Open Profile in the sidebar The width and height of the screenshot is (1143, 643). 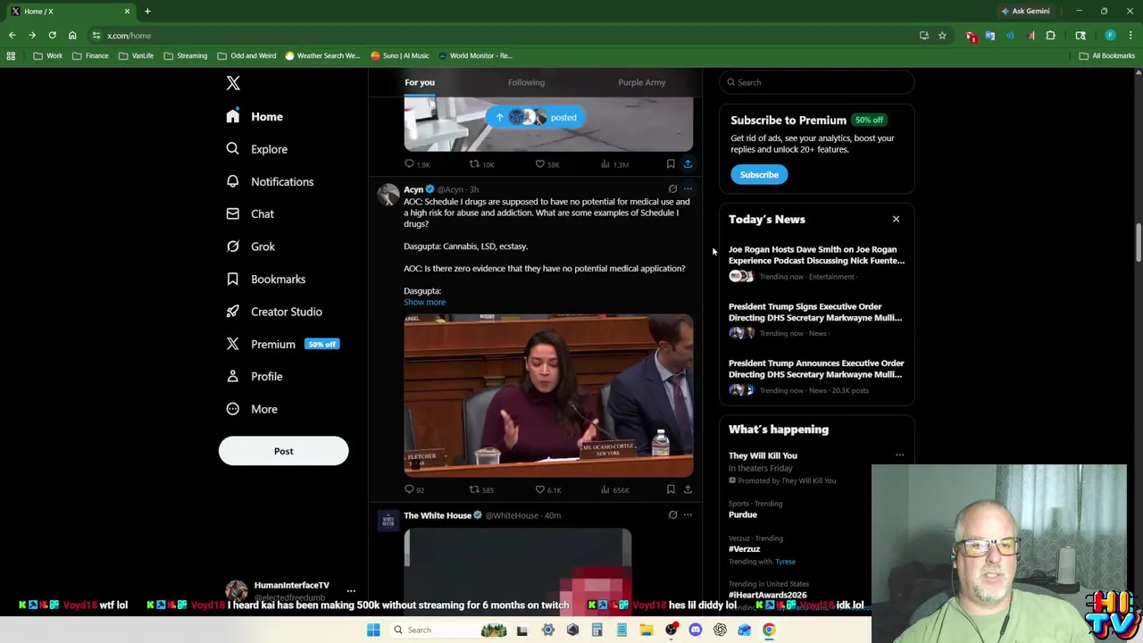[x=254, y=376]
